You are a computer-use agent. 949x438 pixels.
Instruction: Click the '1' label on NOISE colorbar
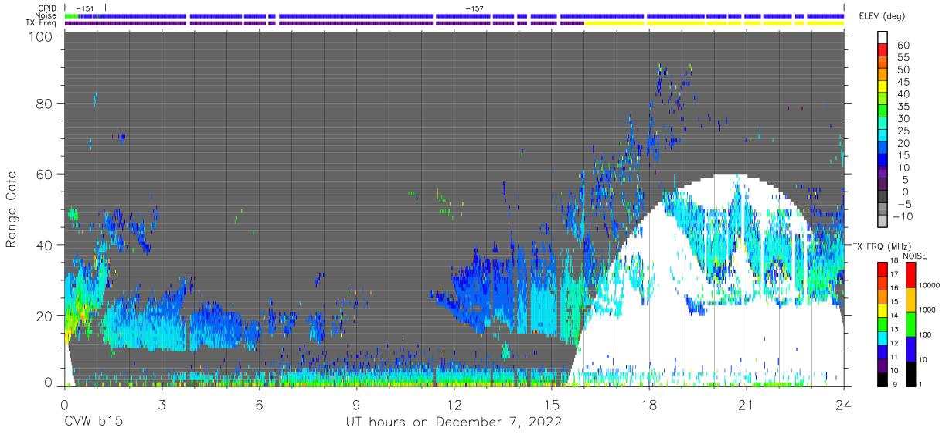[x=921, y=383]
